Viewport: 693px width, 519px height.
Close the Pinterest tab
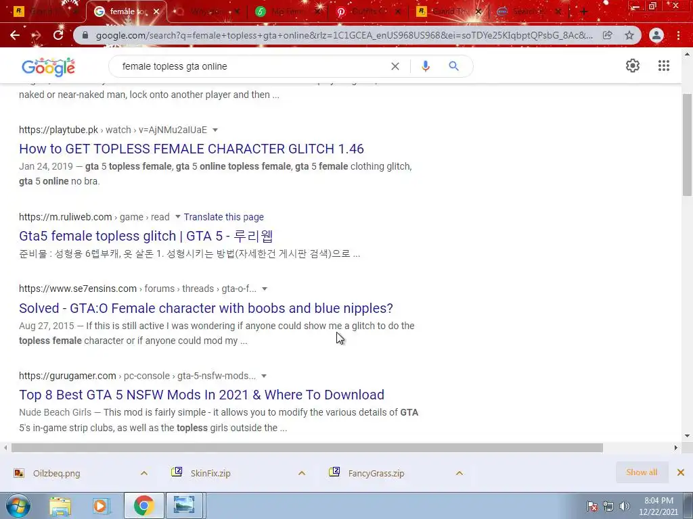tap(398, 12)
